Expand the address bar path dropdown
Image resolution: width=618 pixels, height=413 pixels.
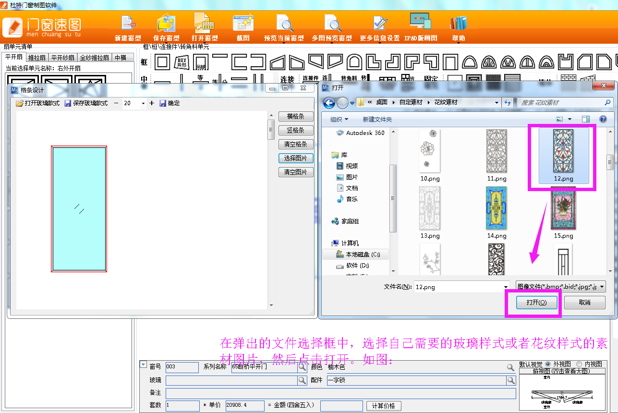point(497,102)
